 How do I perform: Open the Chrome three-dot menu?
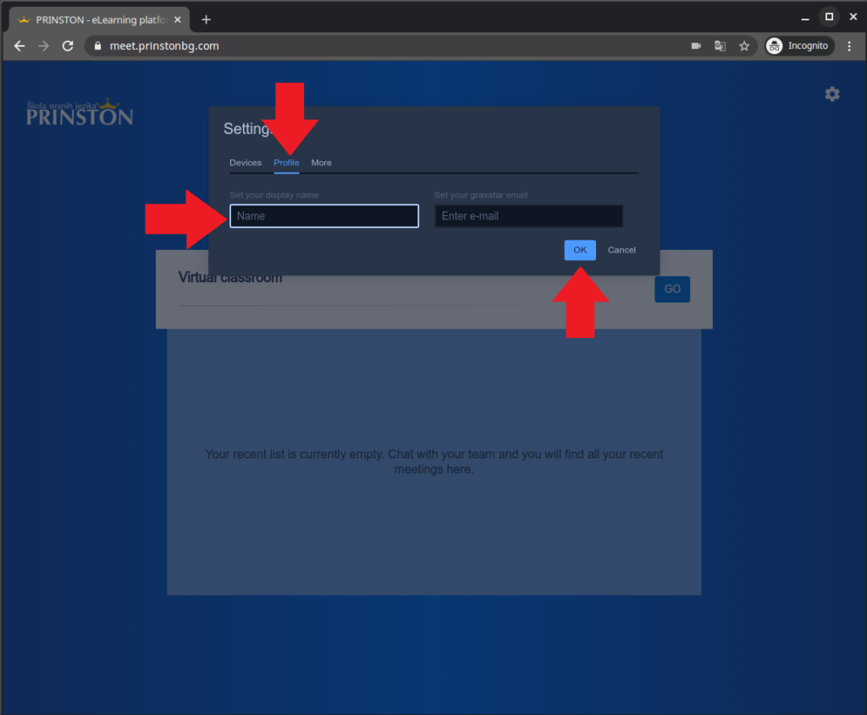point(849,46)
